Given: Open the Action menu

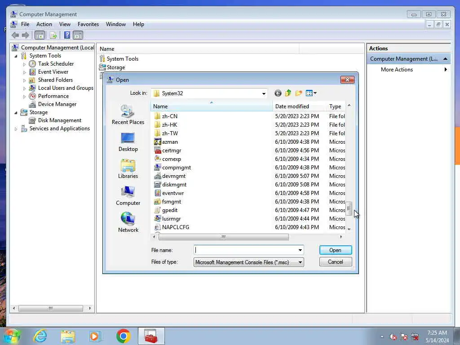Looking at the screenshot, I should pyautogui.click(x=44, y=24).
